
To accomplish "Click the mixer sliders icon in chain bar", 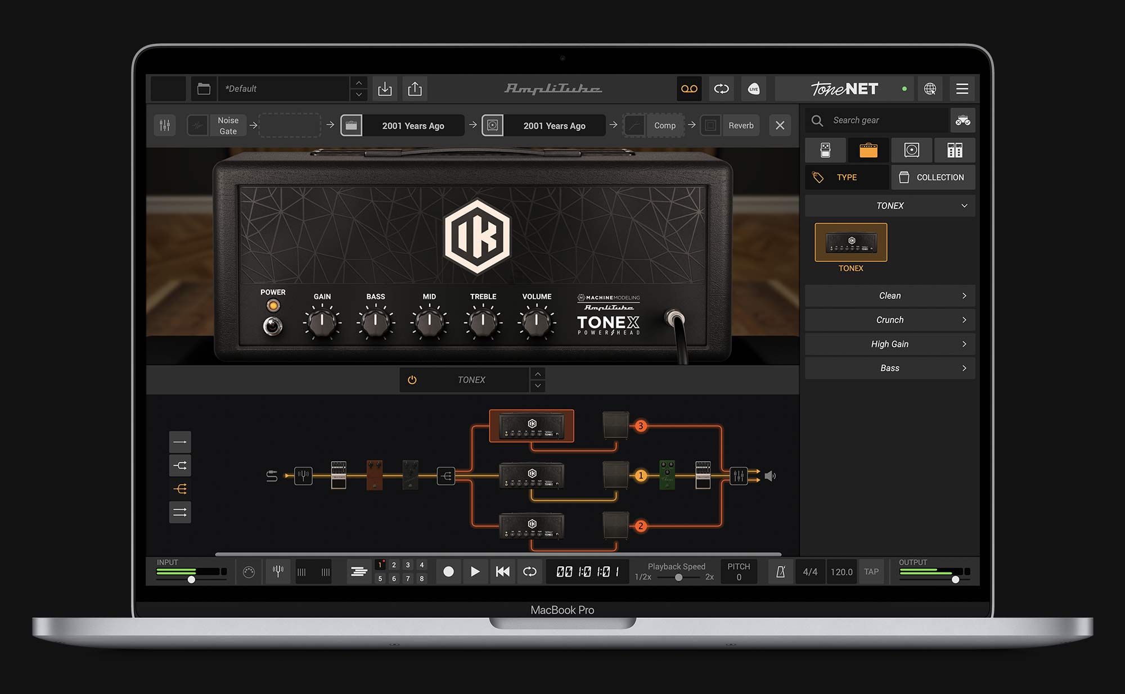I will click(x=165, y=125).
